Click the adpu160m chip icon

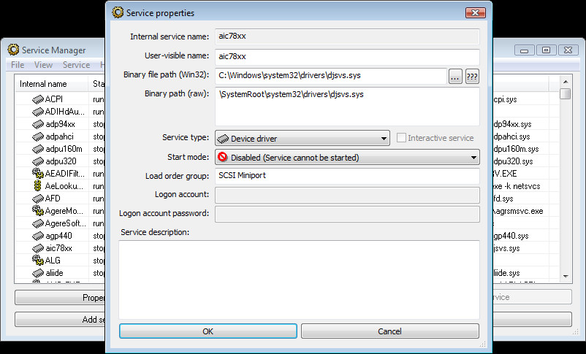38,149
